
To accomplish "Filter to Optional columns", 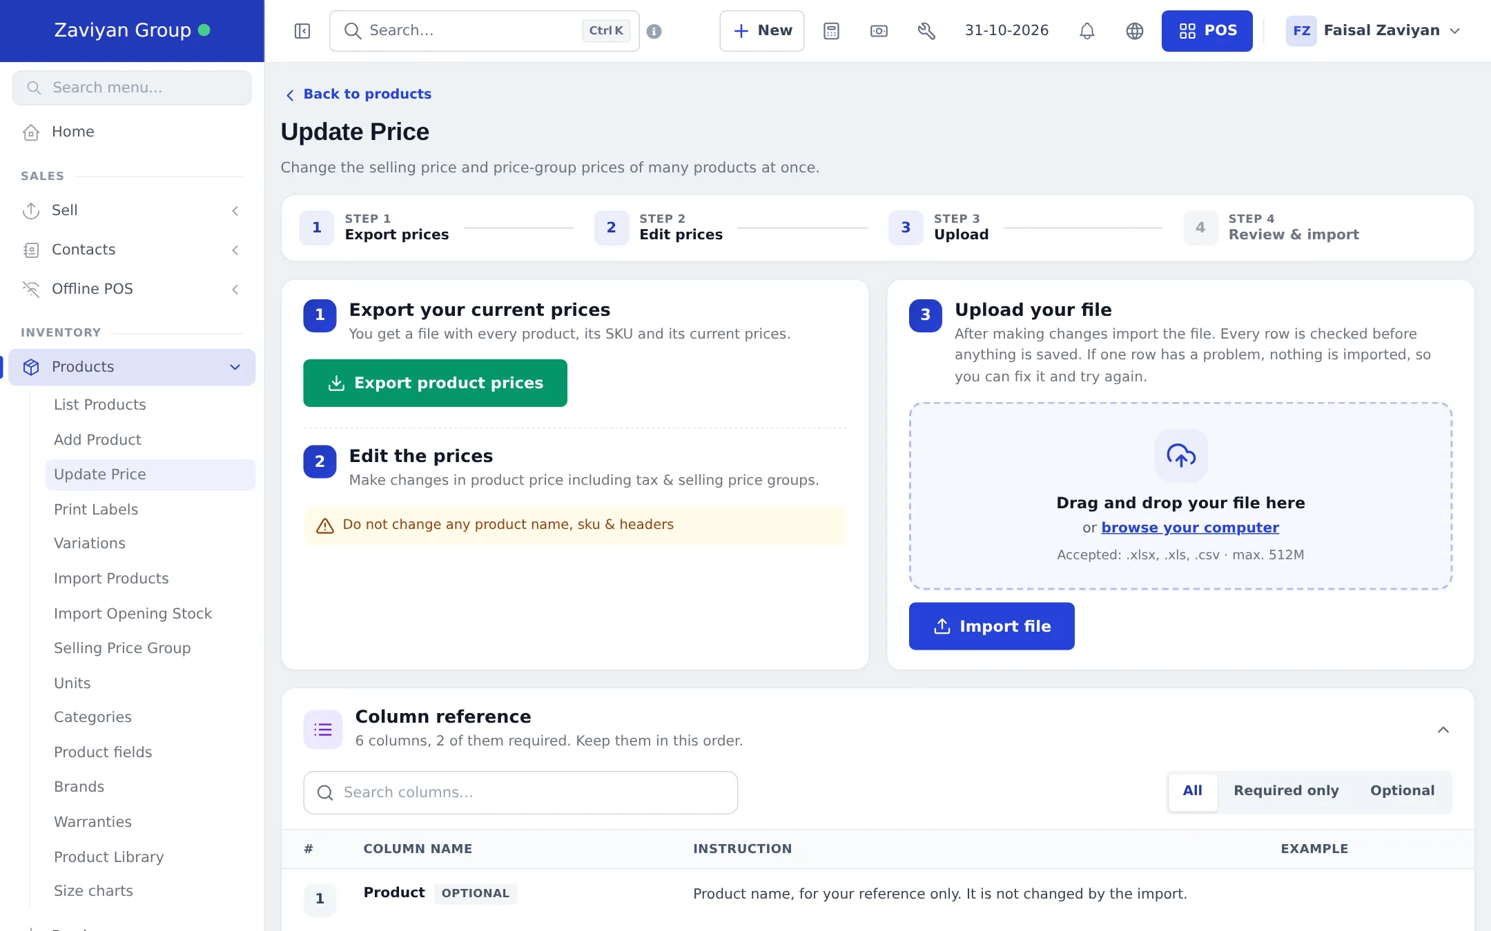I will point(1402,791).
